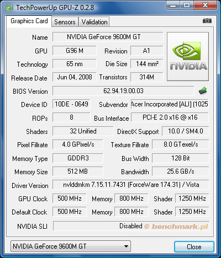Close the window using title bar X
The height and width of the screenshot is (258, 221).
(x=205, y=6)
